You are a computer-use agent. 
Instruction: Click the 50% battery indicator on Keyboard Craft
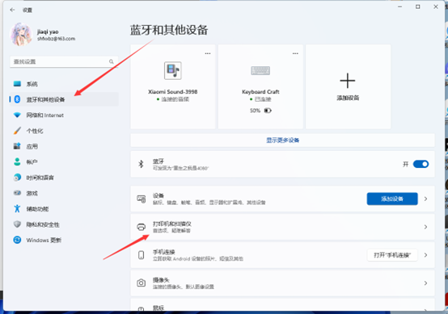pos(260,111)
